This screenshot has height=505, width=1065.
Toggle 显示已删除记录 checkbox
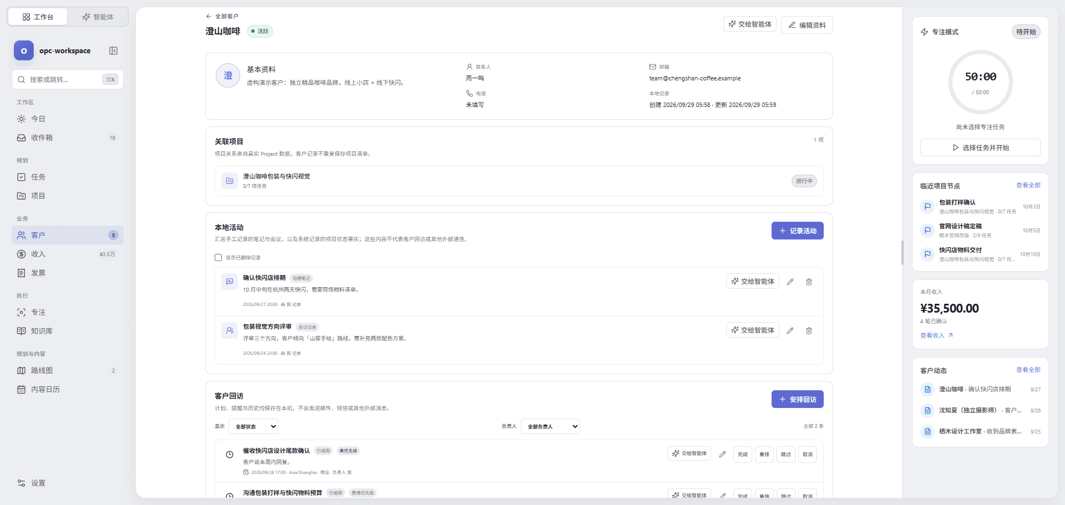click(x=219, y=257)
